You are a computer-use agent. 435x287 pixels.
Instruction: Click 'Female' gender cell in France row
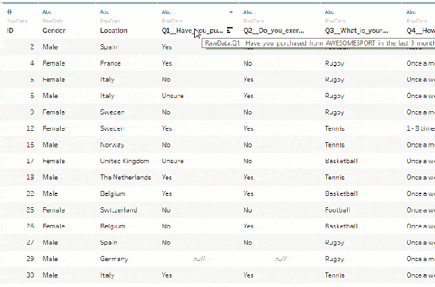(54, 63)
